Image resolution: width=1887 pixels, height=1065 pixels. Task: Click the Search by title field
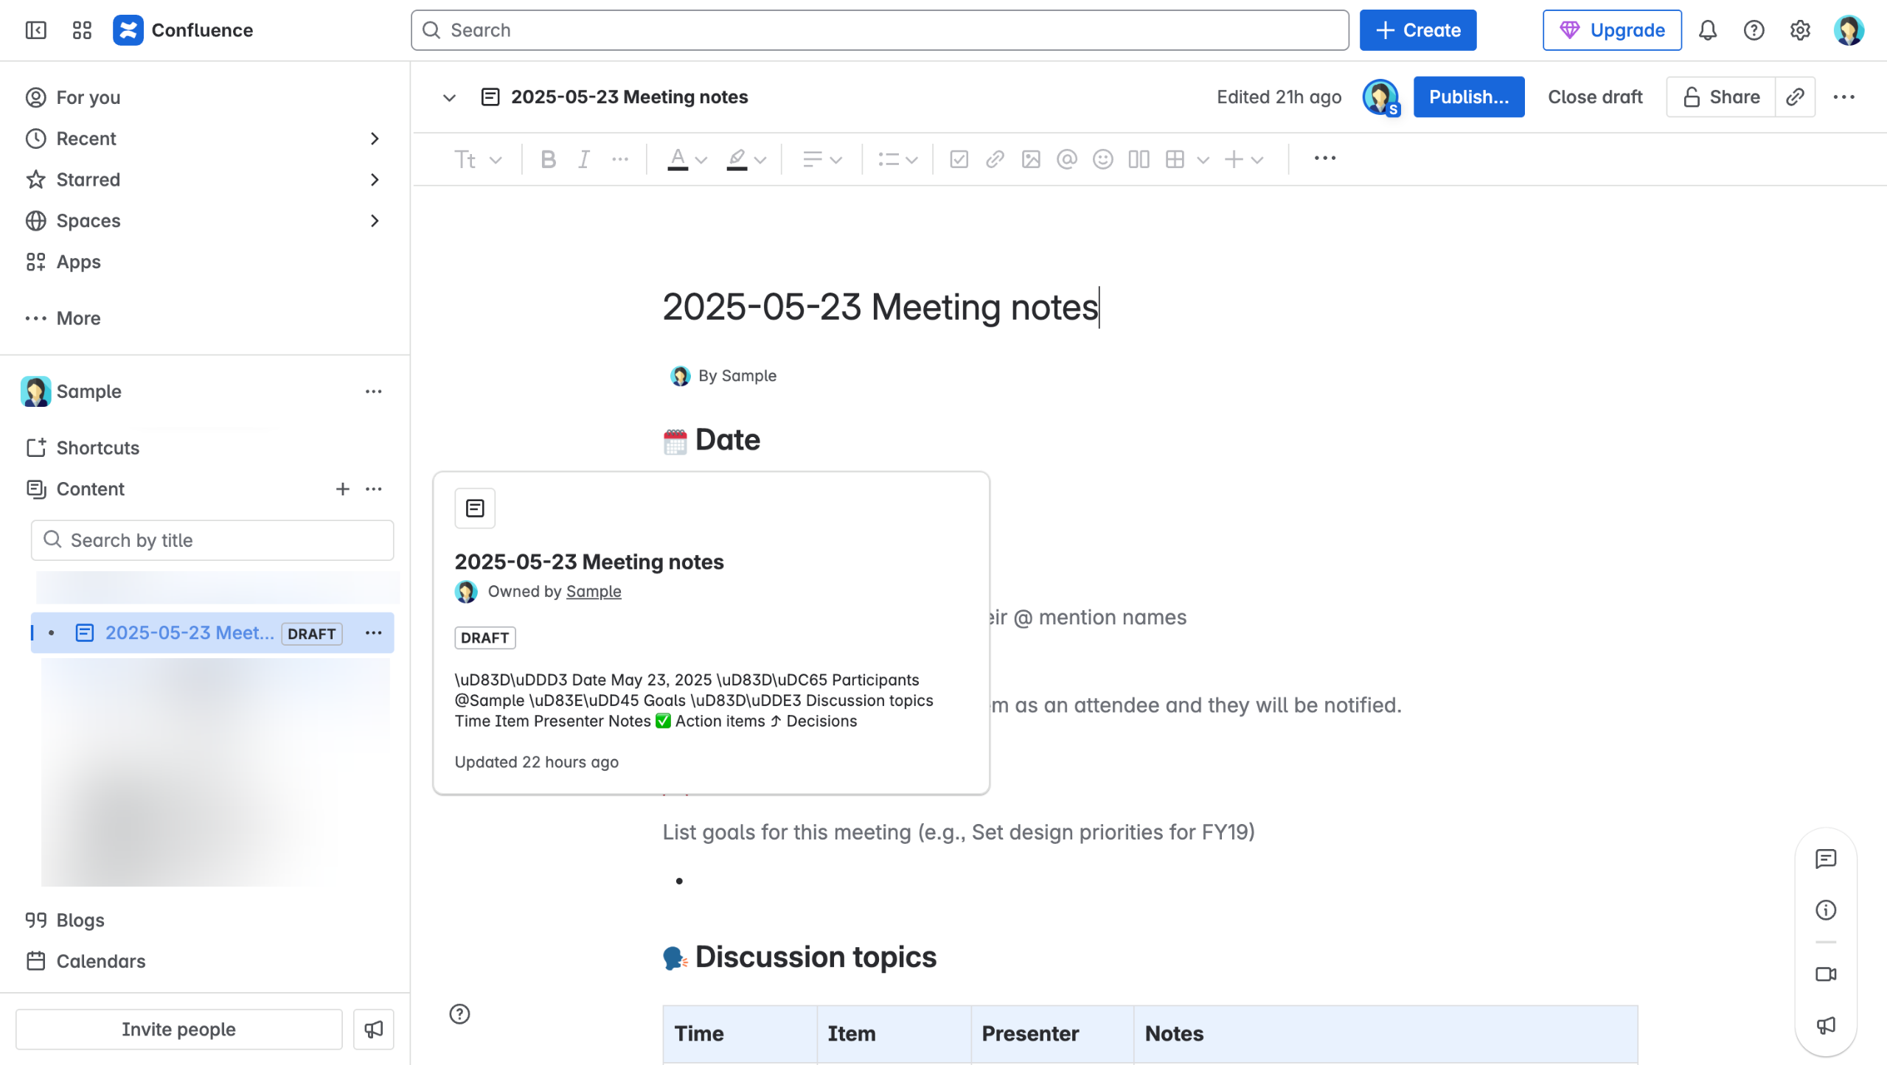click(x=212, y=540)
